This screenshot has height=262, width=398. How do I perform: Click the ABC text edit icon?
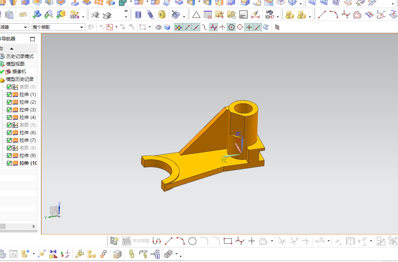[75, 14]
